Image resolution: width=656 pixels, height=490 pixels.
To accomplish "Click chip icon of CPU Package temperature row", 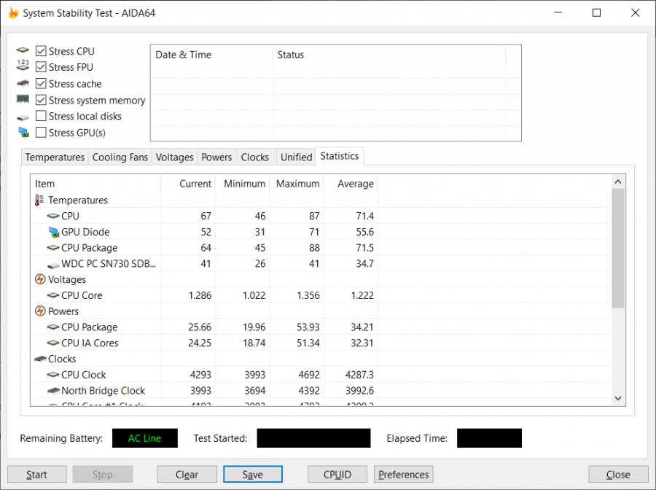I will tap(52, 248).
